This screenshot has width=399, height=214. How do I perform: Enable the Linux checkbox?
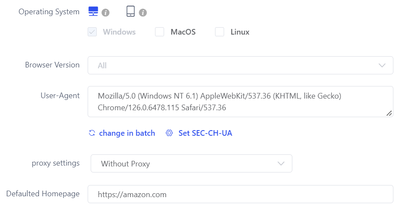(220, 32)
